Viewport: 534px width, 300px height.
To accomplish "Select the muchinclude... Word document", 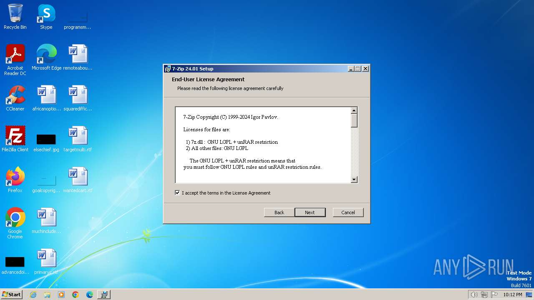I will point(46,221).
